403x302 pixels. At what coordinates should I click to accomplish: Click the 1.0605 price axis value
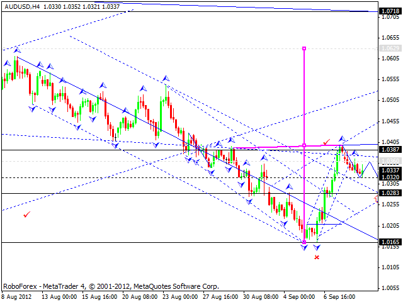coord(390,59)
